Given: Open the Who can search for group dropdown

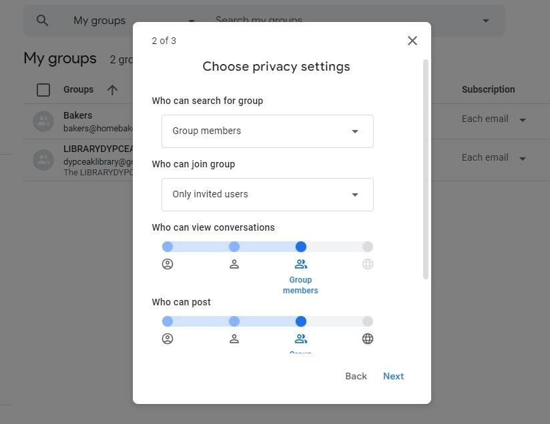Looking at the screenshot, I should [267, 131].
